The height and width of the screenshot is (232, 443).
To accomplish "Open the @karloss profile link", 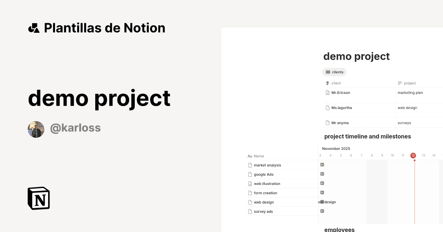I will click(x=75, y=127).
